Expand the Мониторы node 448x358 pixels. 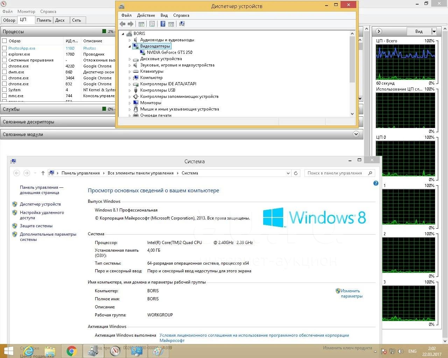129,103
